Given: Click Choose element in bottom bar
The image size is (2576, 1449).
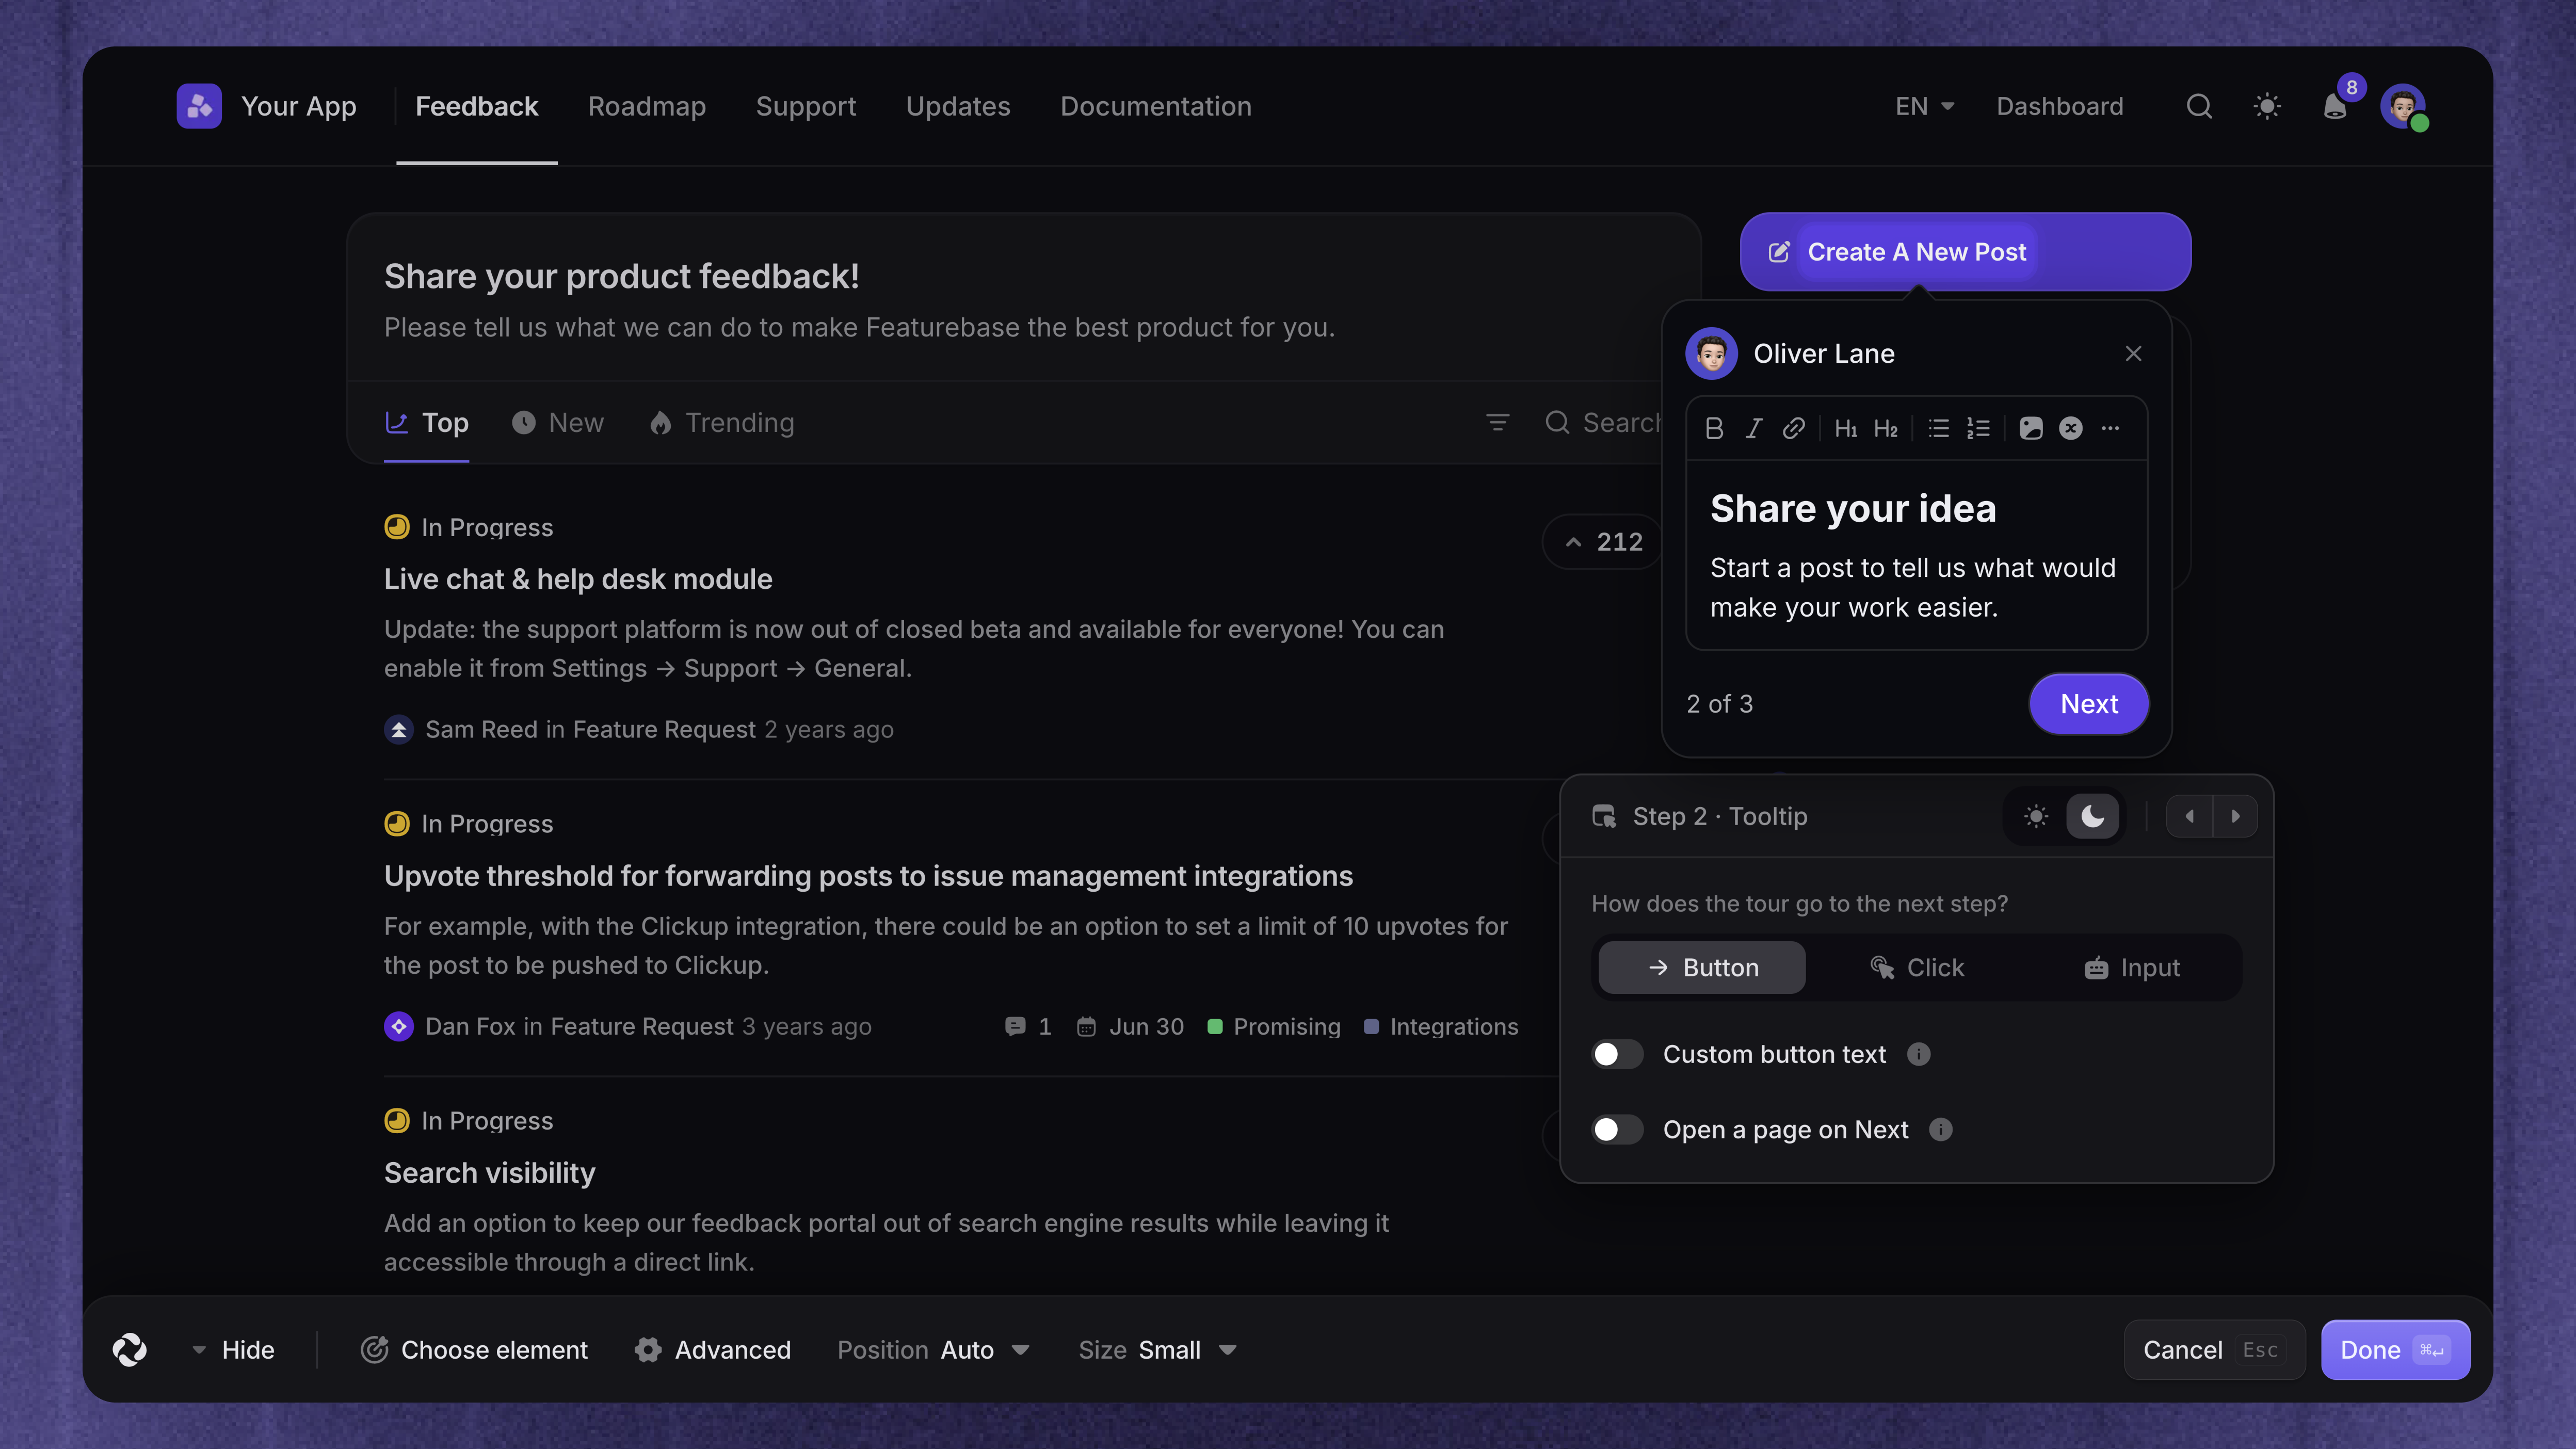Looking at the screenshot, I should tap(474, 1350).
